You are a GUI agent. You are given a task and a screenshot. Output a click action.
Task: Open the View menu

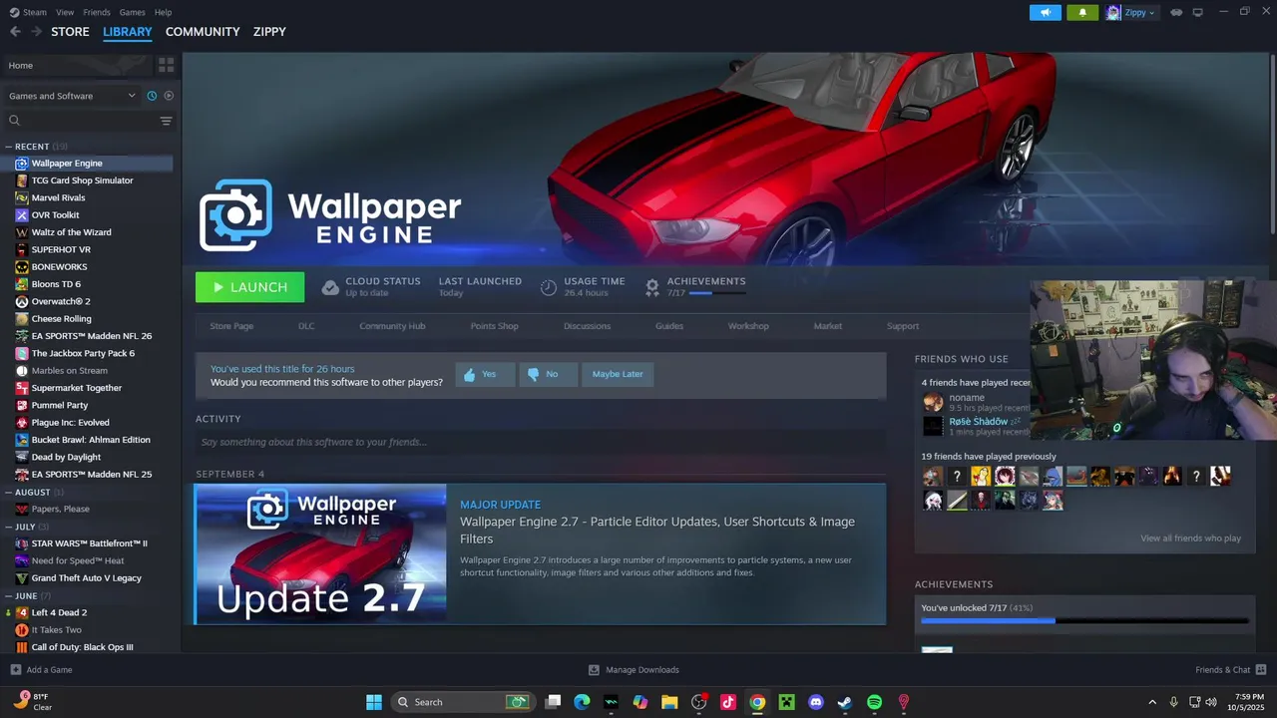coord(65,12)
